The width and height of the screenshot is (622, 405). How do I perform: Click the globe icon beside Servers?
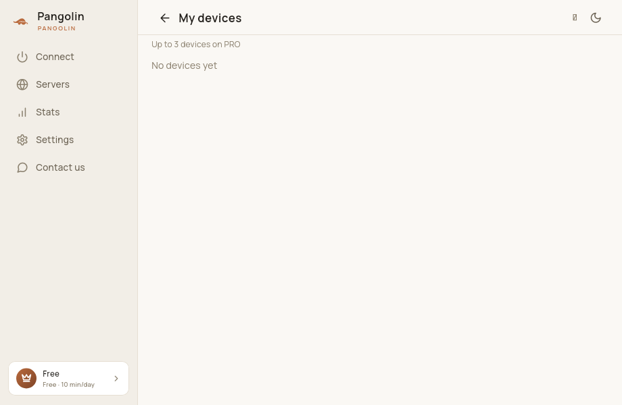tap(22, 85)
